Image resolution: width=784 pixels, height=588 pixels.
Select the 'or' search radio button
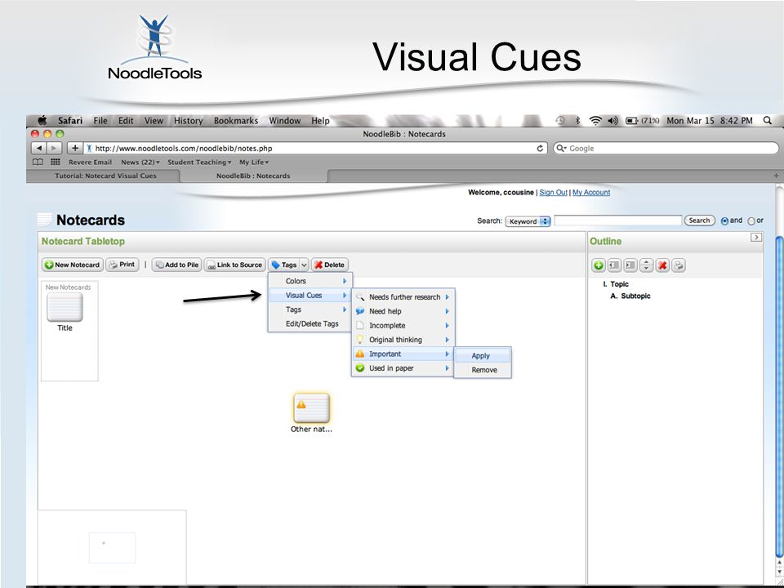click(751, 221)
